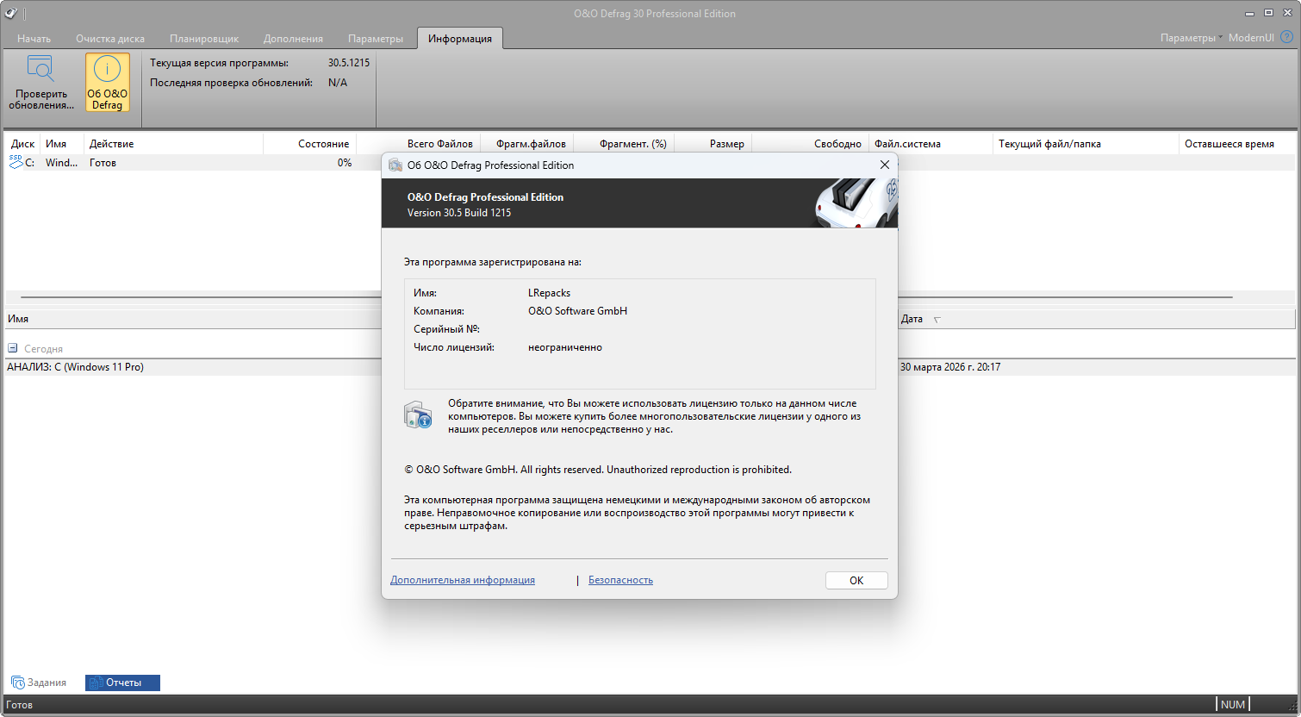Click the Задания clock icon at bottom
The image size is (1301, 717).
tap(17, 683)
